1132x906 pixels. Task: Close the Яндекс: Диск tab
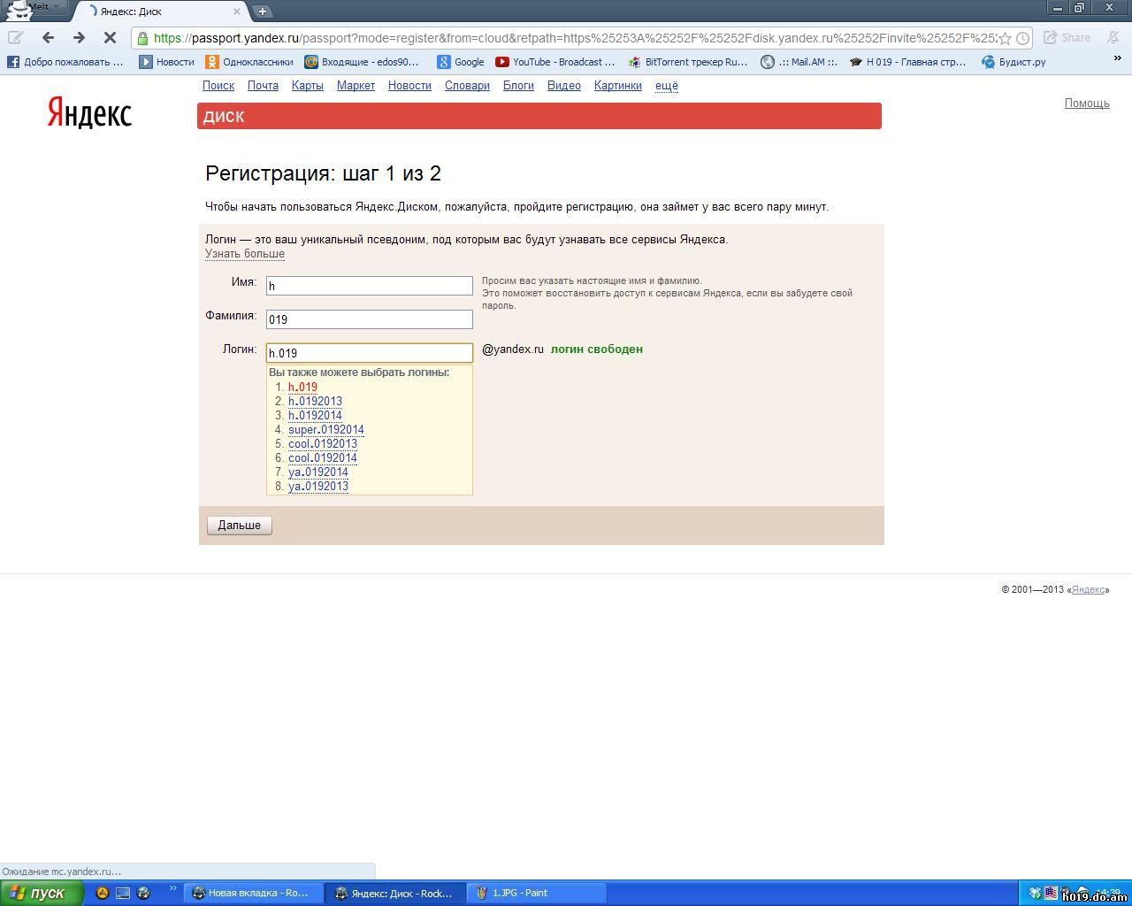(x=237, y=12)
